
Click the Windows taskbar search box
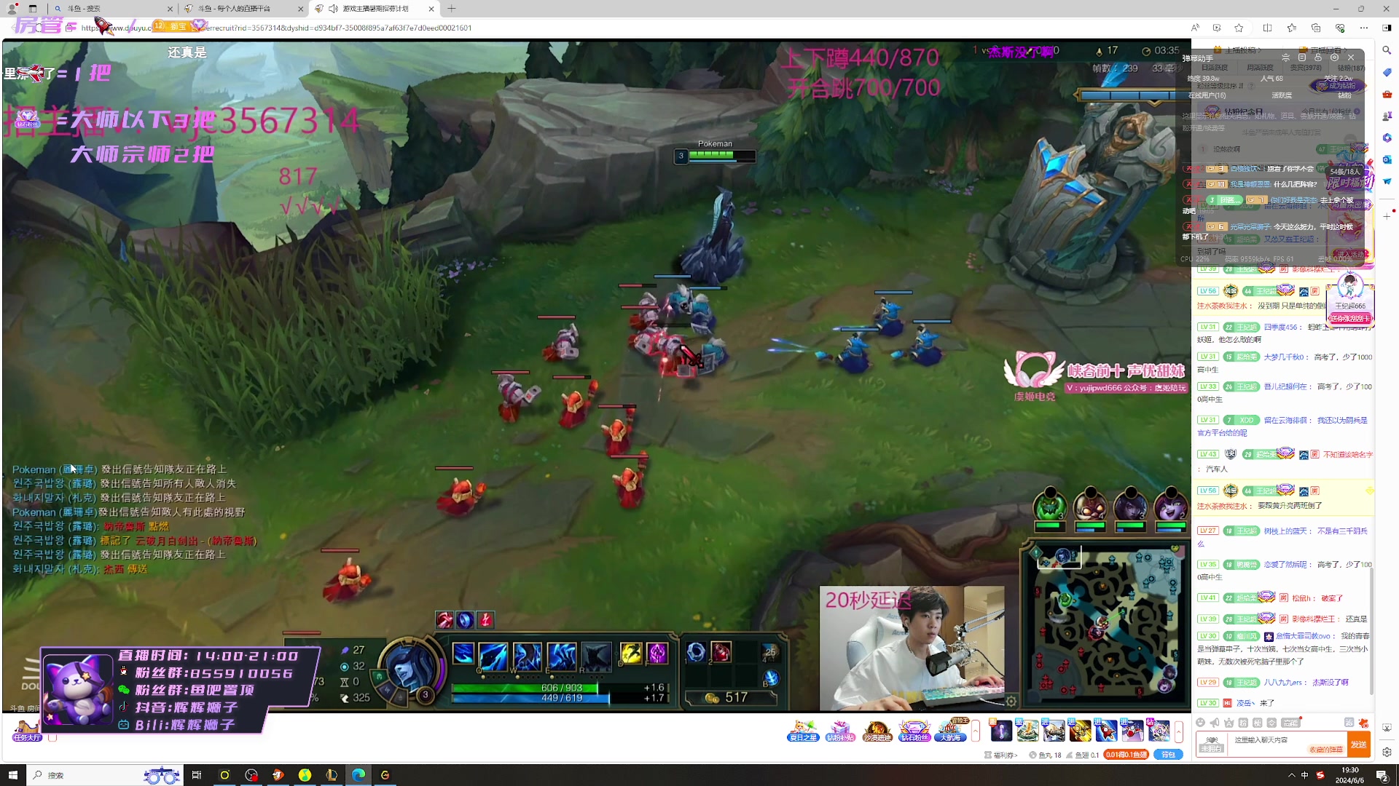click(x=106, y=775)
